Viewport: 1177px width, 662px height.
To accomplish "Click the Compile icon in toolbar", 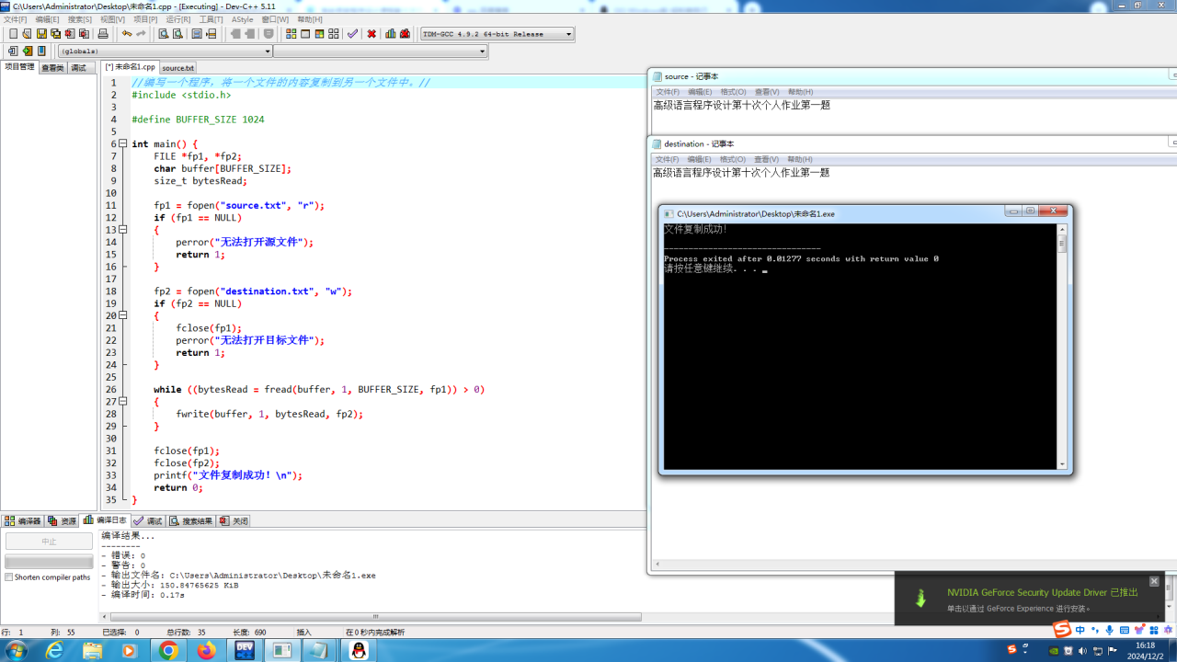I will click(291, 34).
